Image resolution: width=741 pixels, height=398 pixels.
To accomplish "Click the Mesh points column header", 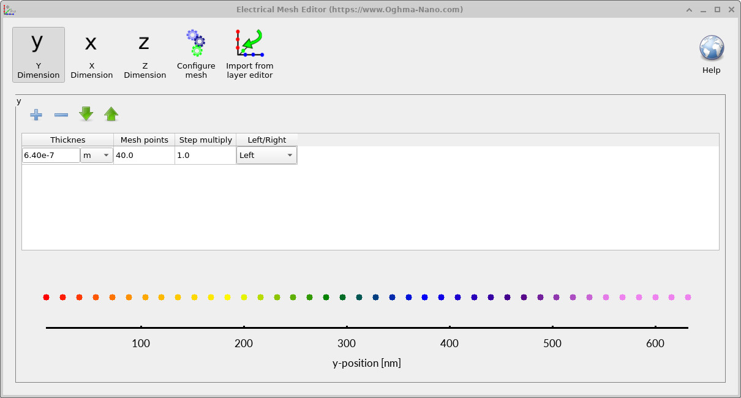I will tap(145, 140).
